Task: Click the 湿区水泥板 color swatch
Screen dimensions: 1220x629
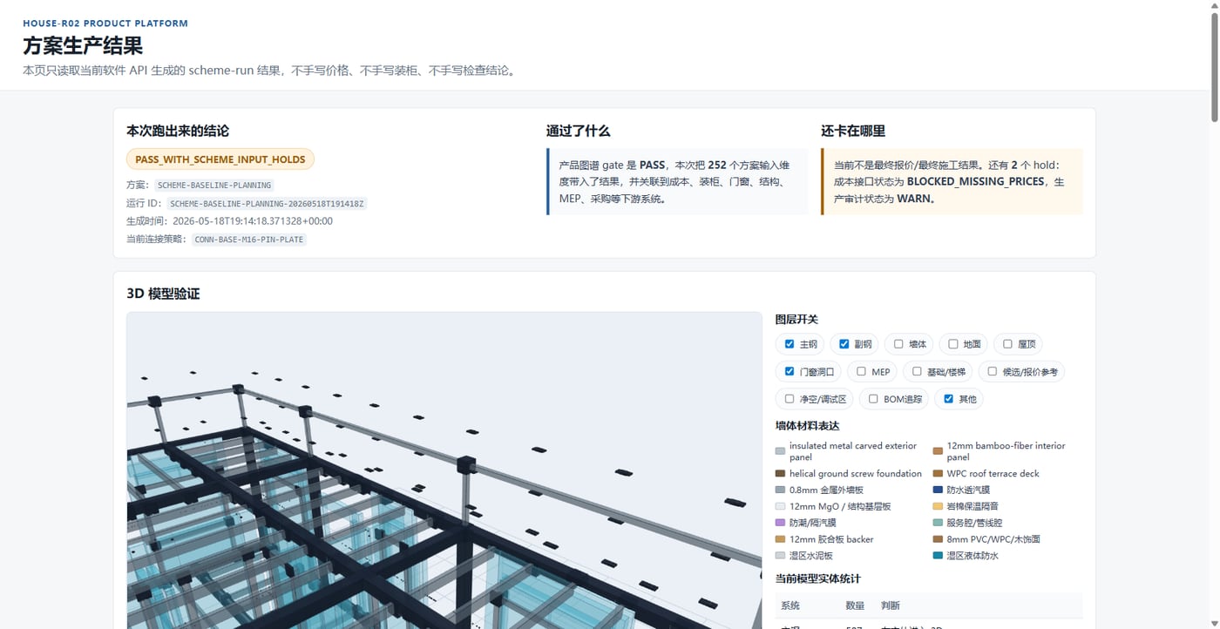Action: click(x=780, y=556)
